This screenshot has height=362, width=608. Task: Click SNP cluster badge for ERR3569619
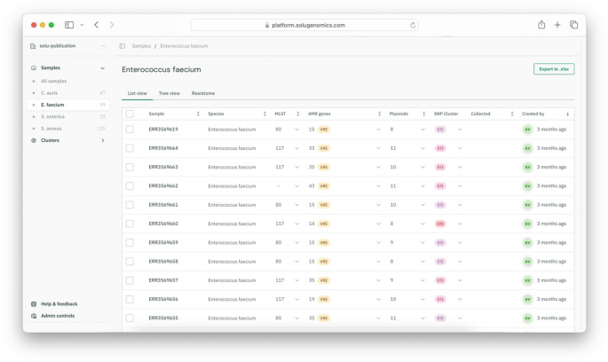(440, 130)
